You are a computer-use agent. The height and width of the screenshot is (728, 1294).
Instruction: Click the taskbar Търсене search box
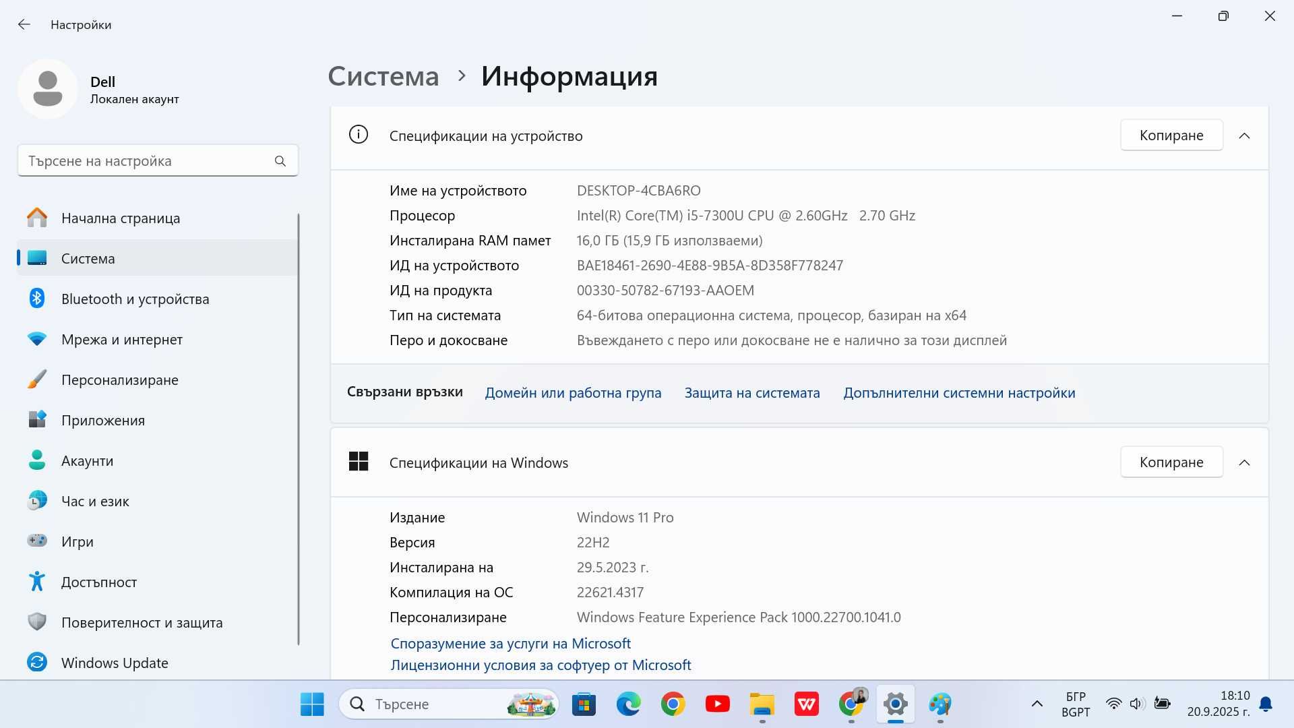[x=449, y=704]
